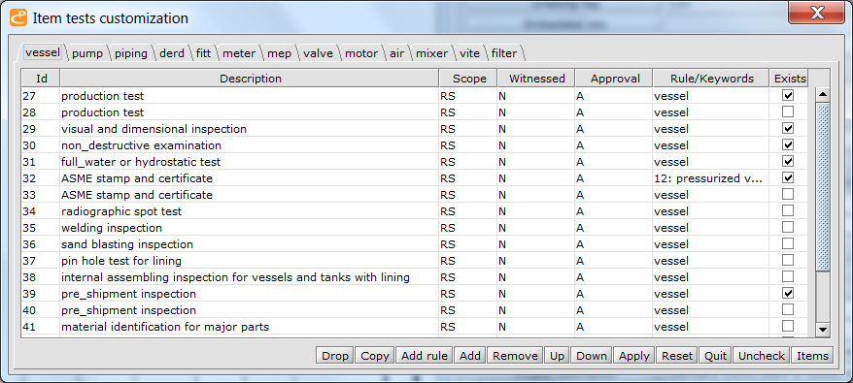The image size is (853, 383).
Task: Select the filter tab
Action: coord(504,53)
